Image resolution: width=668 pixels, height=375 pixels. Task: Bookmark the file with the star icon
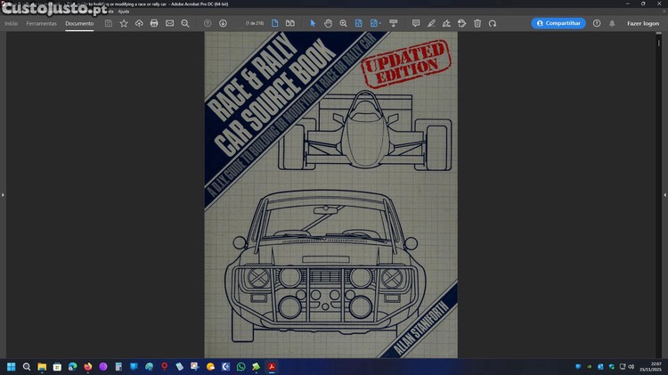(124, 23)
